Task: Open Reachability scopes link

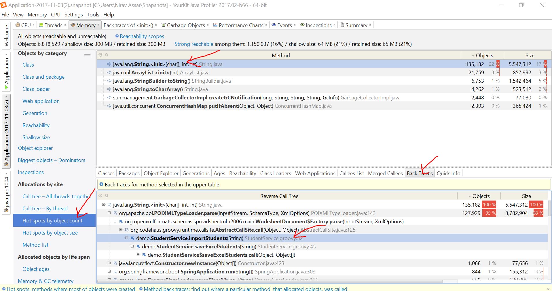Action: pos(142,36)
